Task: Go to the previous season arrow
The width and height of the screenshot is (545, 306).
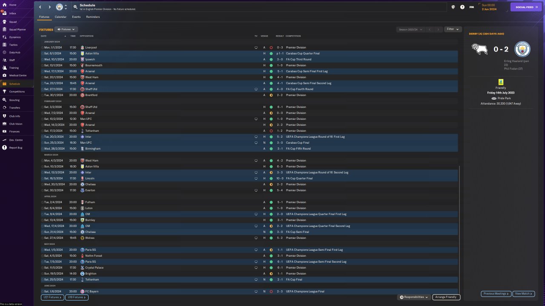Action: coord(430,29)
